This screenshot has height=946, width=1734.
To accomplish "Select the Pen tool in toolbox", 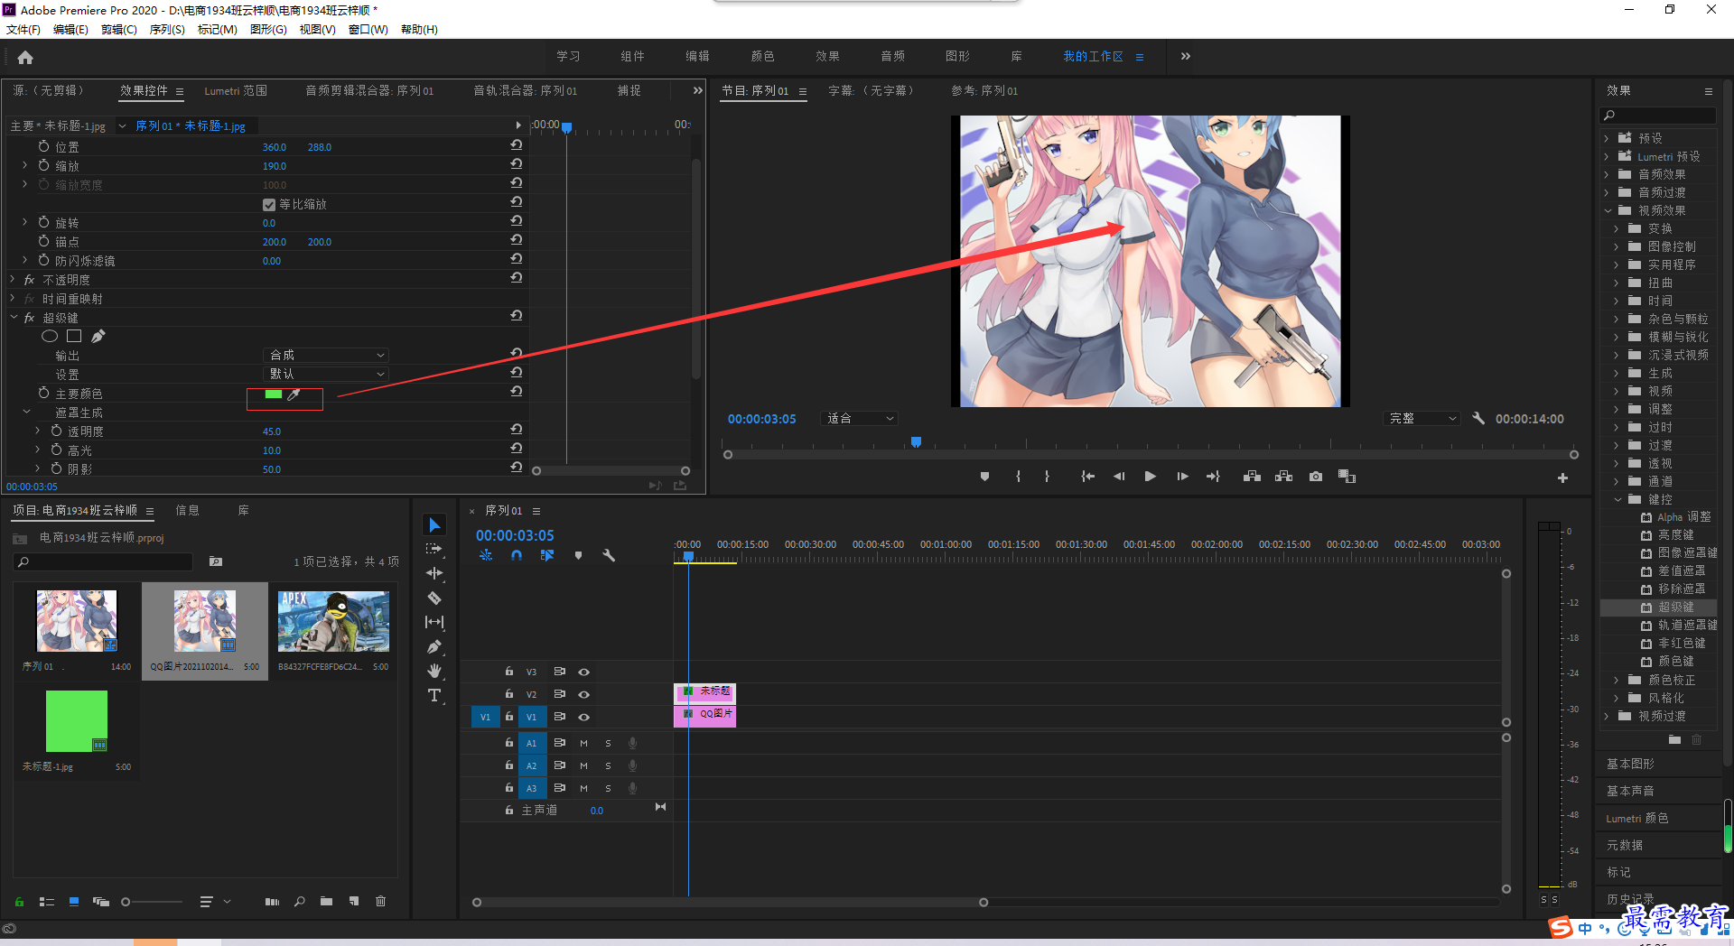I will (x=434, y=646).
